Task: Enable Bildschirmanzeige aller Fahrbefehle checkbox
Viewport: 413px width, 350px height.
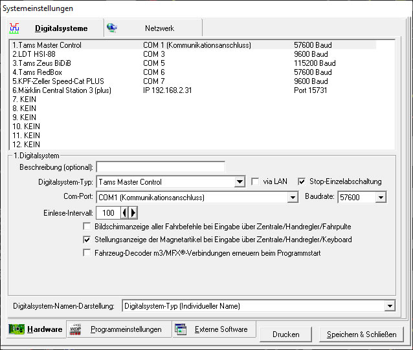Action: [87, 227]
